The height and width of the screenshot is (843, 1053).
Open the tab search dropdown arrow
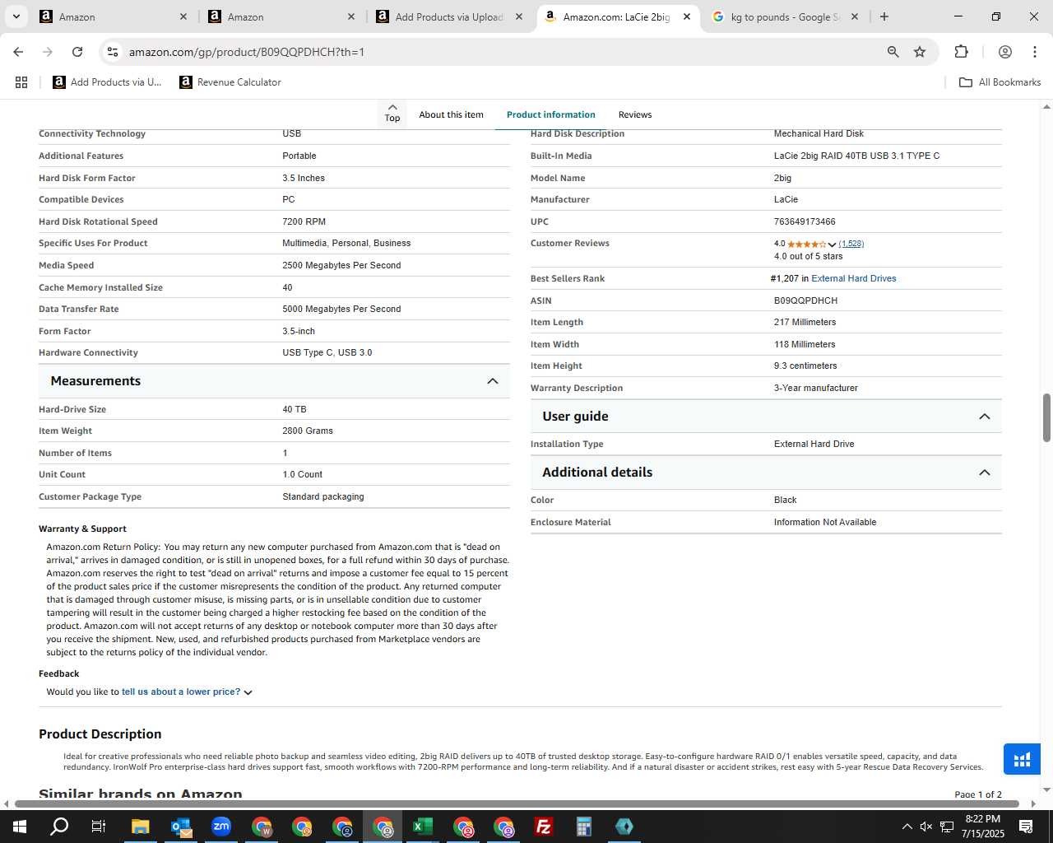16,16
